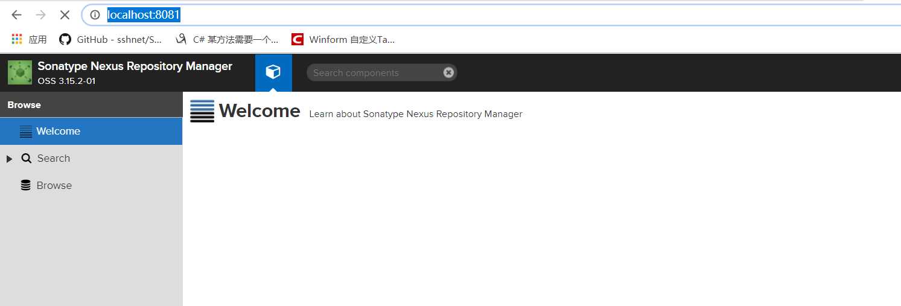Open the C# 某方法需要一个 bookmark
This screenshot has width=901, height=306.
[227, 39]
